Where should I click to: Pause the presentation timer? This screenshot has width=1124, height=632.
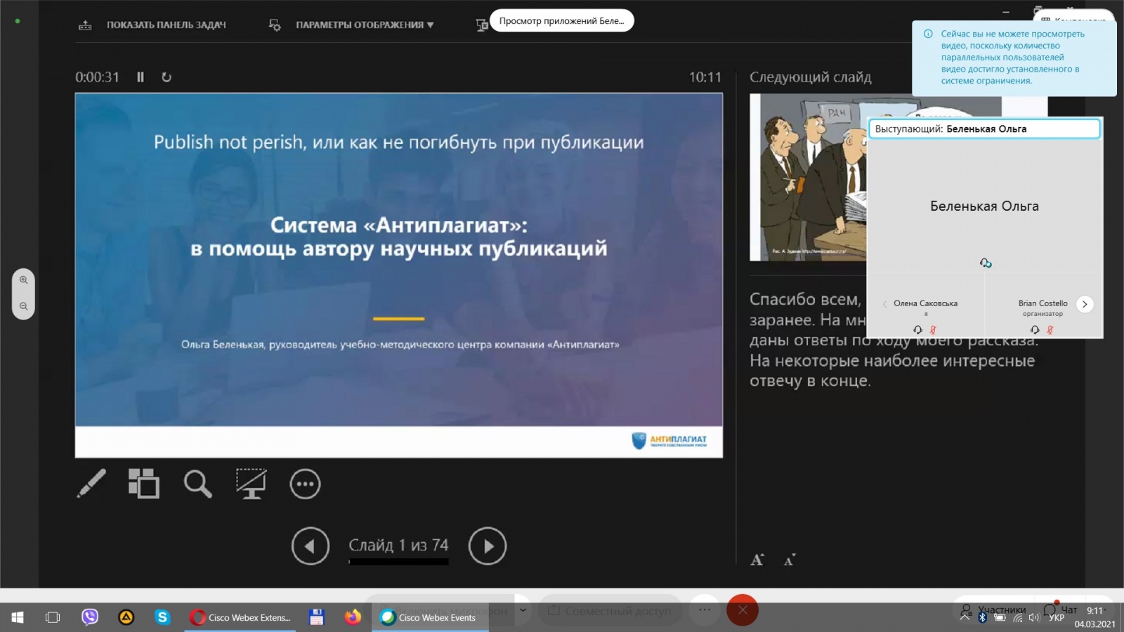(140, 77)
